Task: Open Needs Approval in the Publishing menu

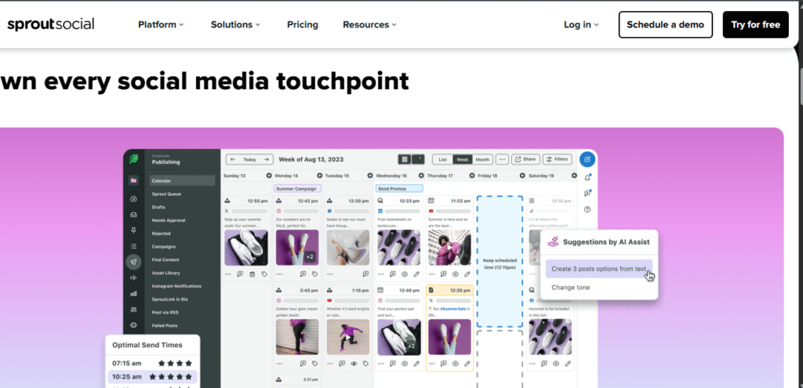Action: click(169, 220)
